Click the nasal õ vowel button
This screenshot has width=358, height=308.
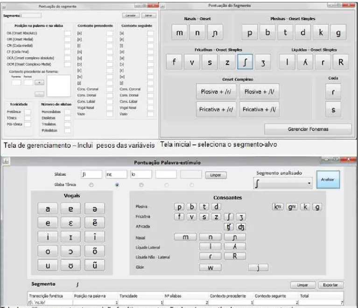pos(95,251)
